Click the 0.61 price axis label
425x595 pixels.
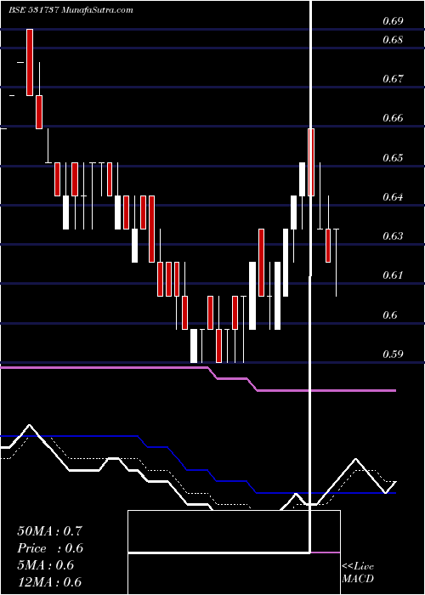pos(393,275)
